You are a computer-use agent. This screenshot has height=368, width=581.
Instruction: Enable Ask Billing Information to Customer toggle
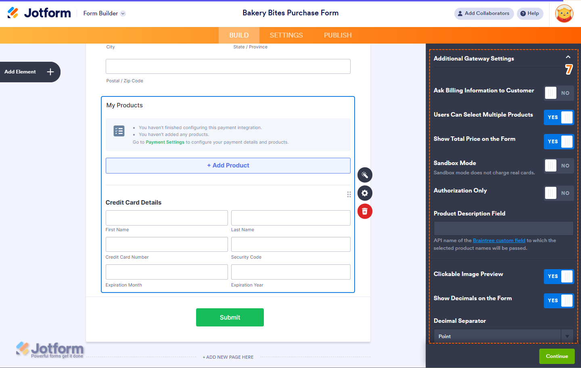click(x=559, y=93)
